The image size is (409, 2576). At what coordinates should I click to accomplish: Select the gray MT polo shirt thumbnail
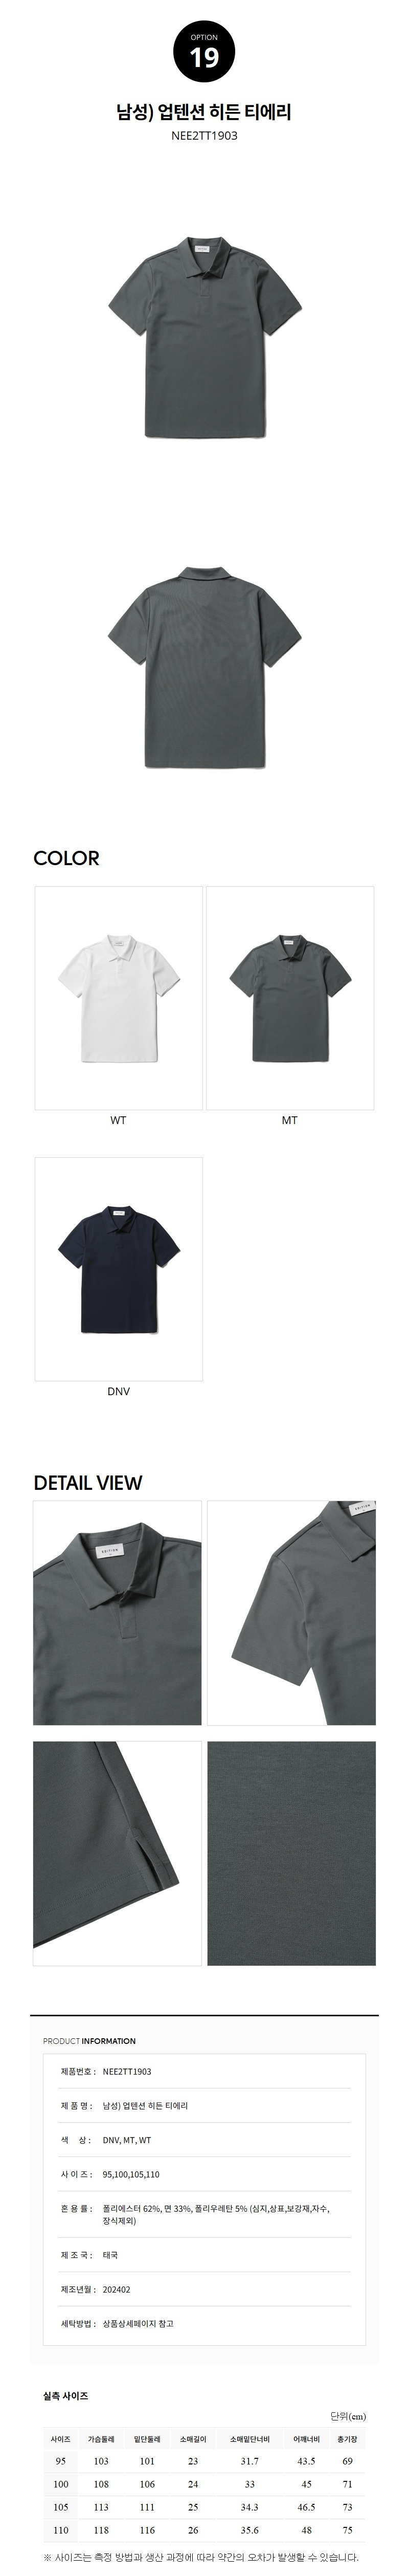290,997
